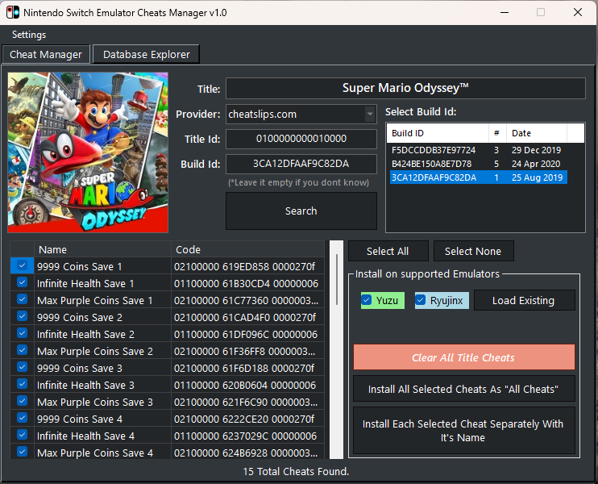Click the Select None button
The image size is (598, 484).
473,251
